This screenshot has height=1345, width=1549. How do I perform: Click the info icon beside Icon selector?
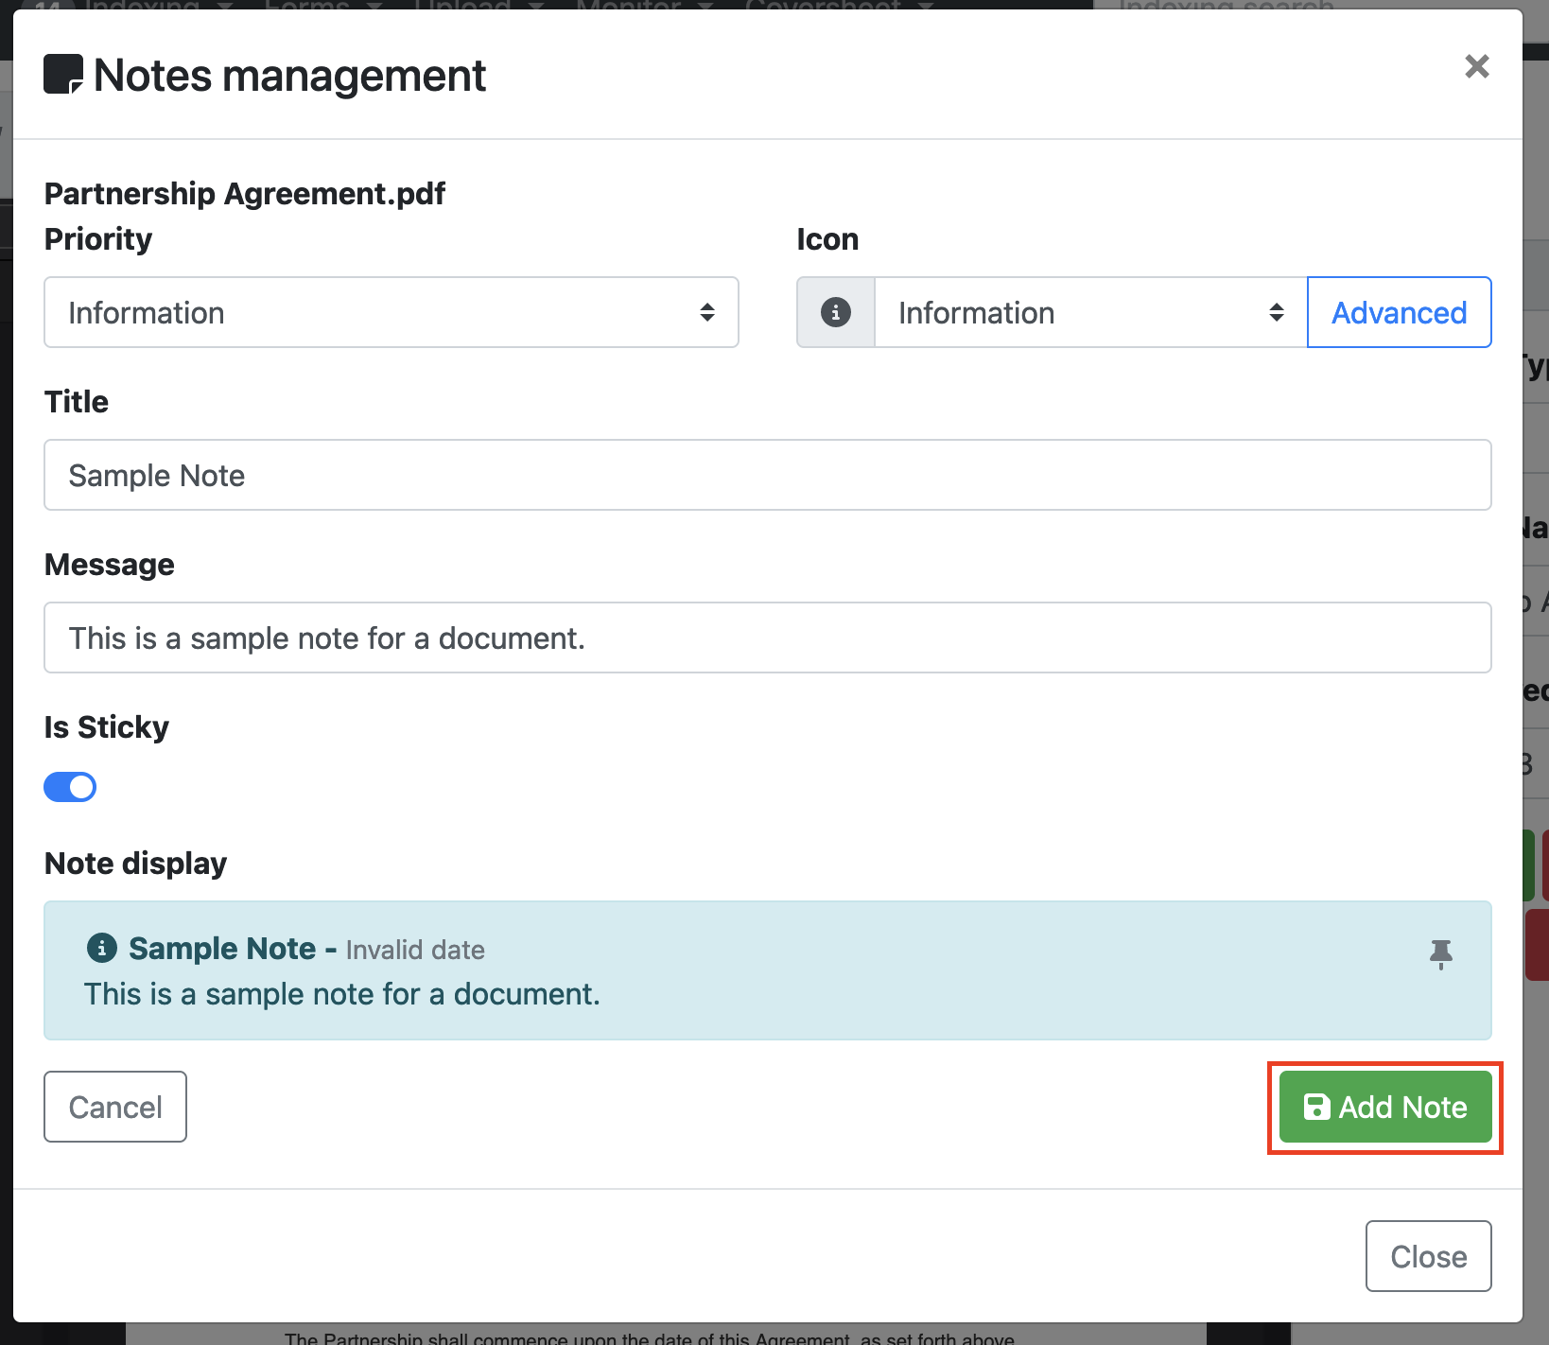pyautogui.click(x=835, y=312)
